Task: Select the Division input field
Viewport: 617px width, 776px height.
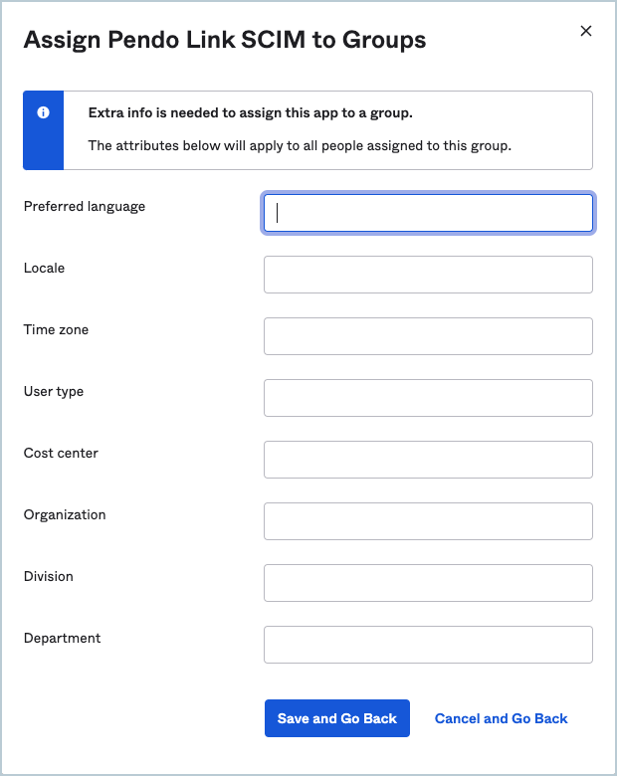Action: (428, 583)
